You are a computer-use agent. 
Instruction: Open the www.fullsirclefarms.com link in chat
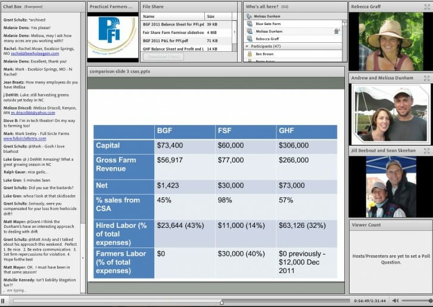point(27,137)
